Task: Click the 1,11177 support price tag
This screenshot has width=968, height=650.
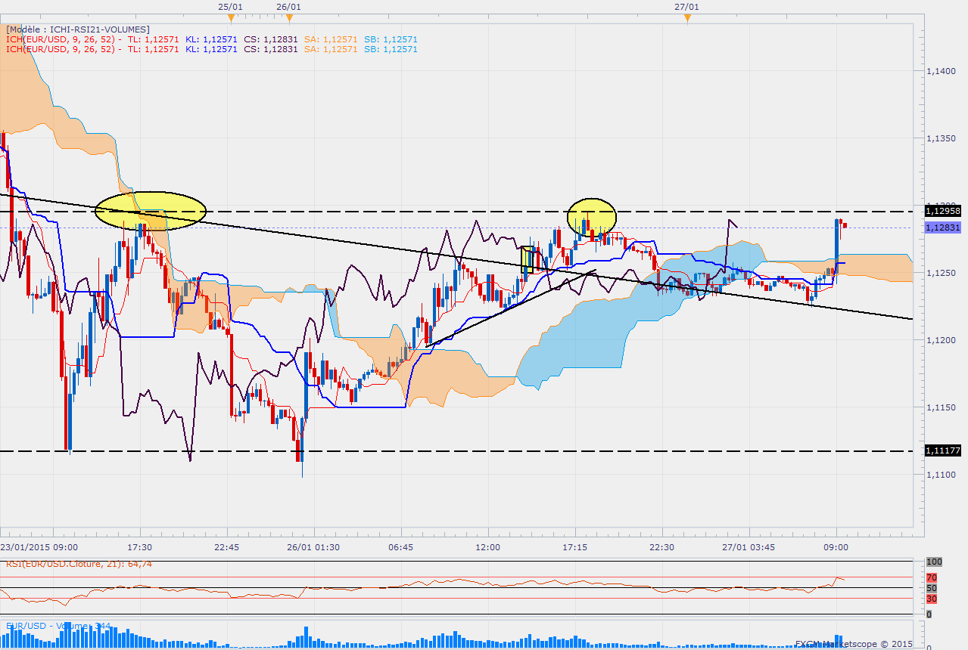Action: [x=942, y=450]
